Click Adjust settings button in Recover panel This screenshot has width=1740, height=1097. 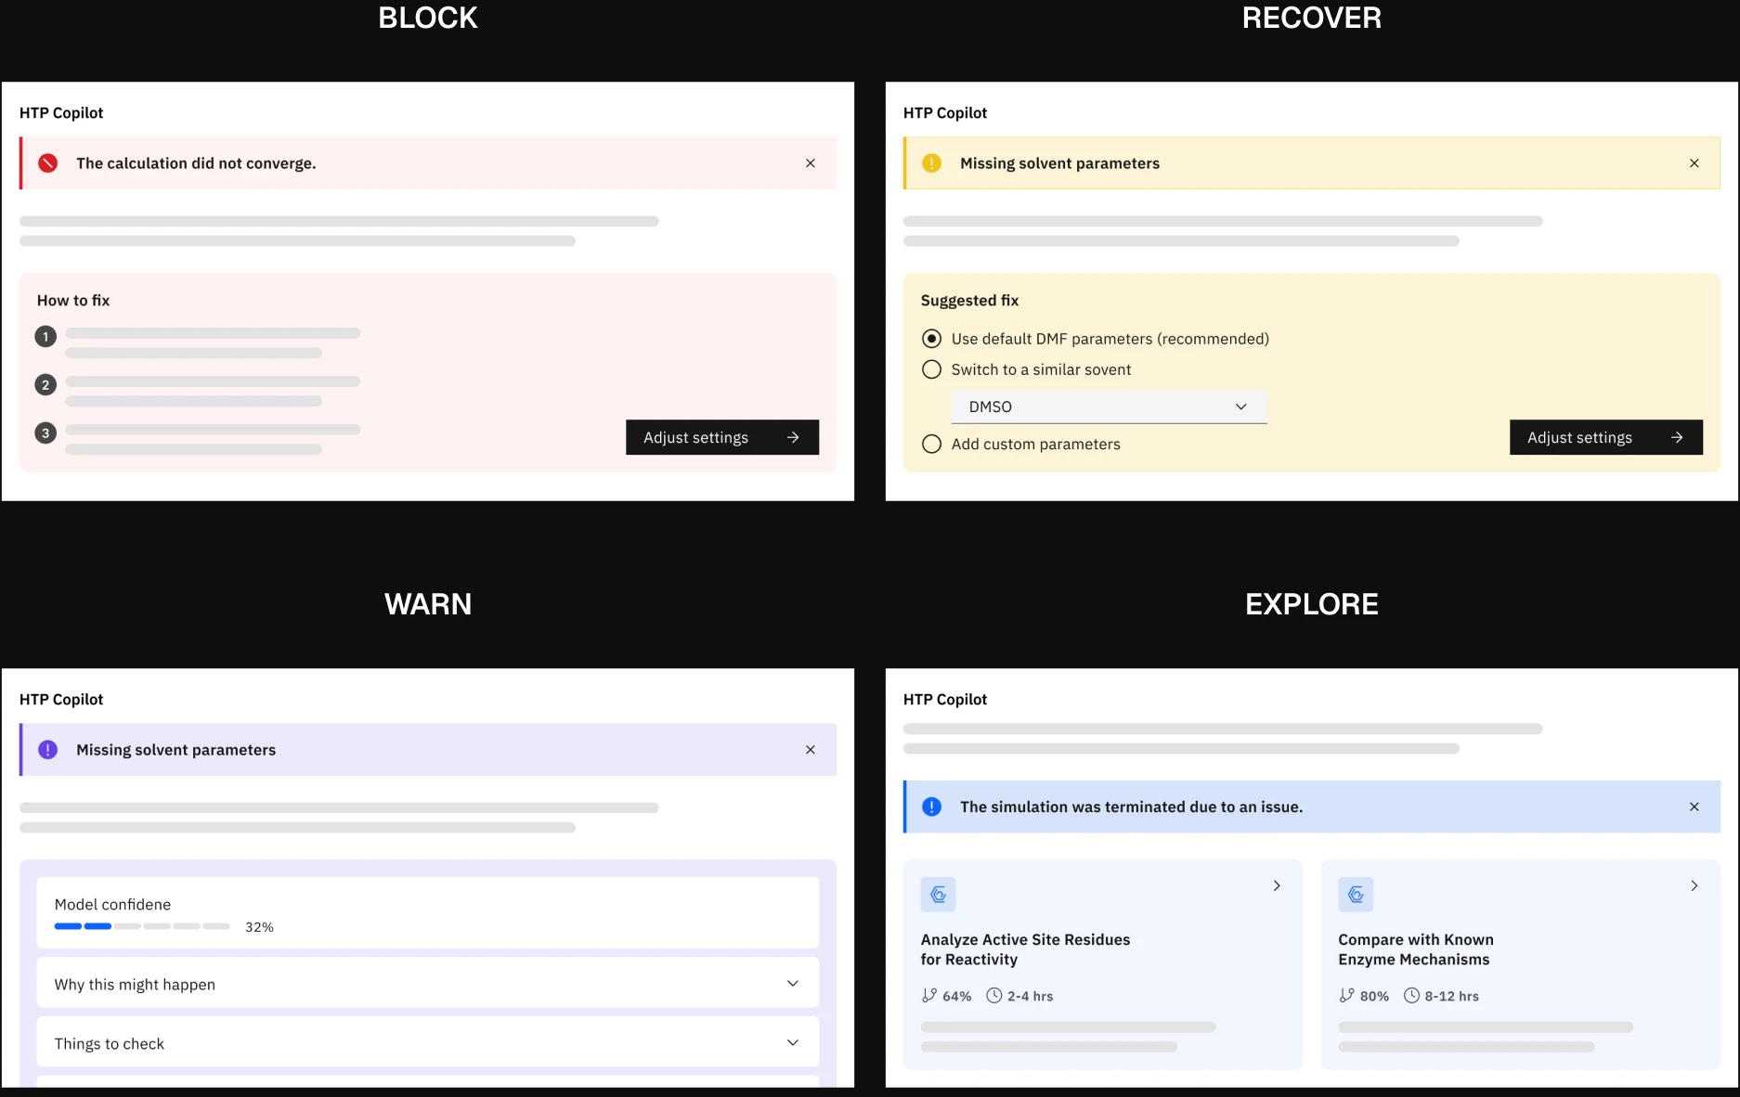(1606, 437)
